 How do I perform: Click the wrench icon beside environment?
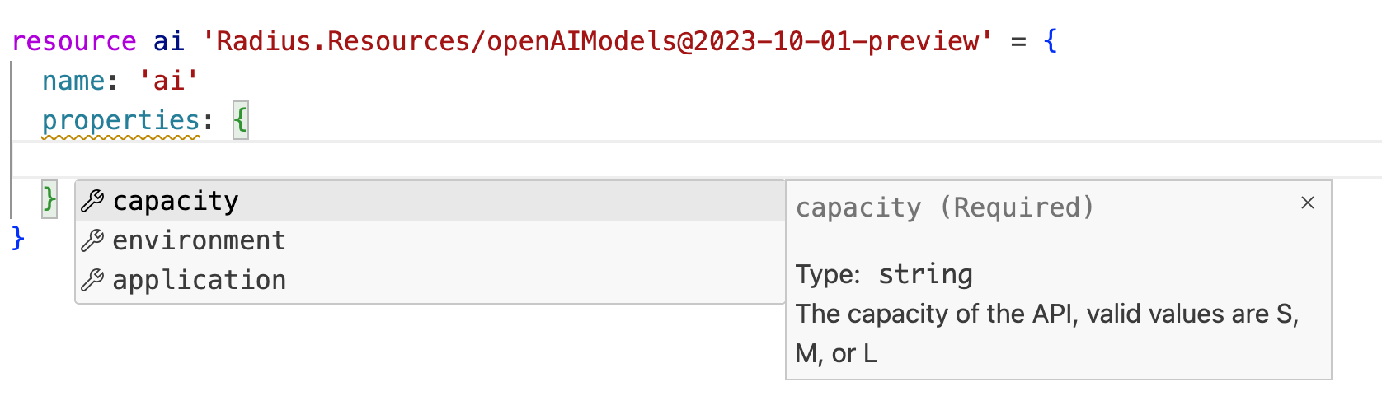pos(92,240)
